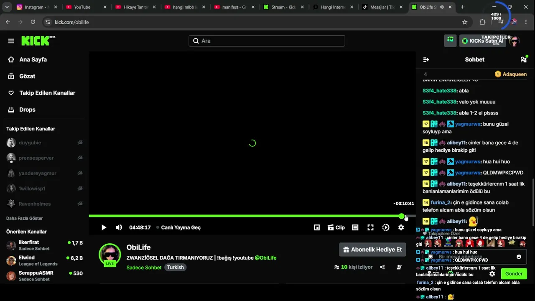
Task: Open the green drops chest icon
Action: [x=450, y=41]
